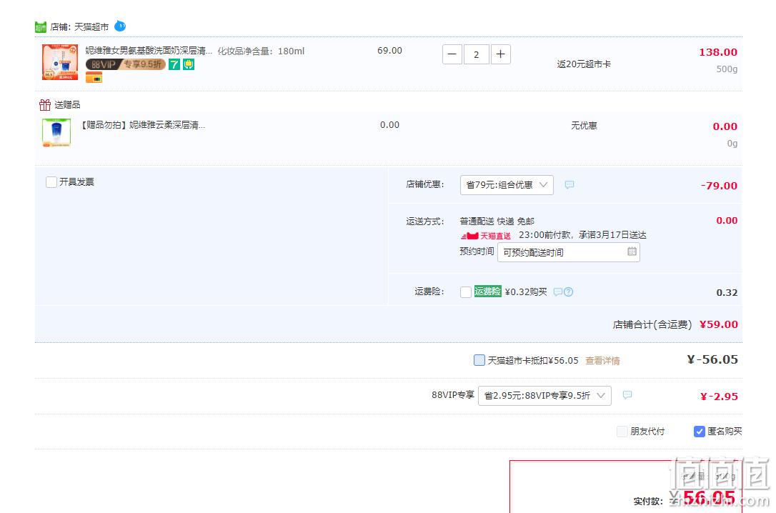This screenshot has width=776, height=513.
Task: Tick the 天猫超市卡抵扣 checkbox
Action: [x=479, y=360]
